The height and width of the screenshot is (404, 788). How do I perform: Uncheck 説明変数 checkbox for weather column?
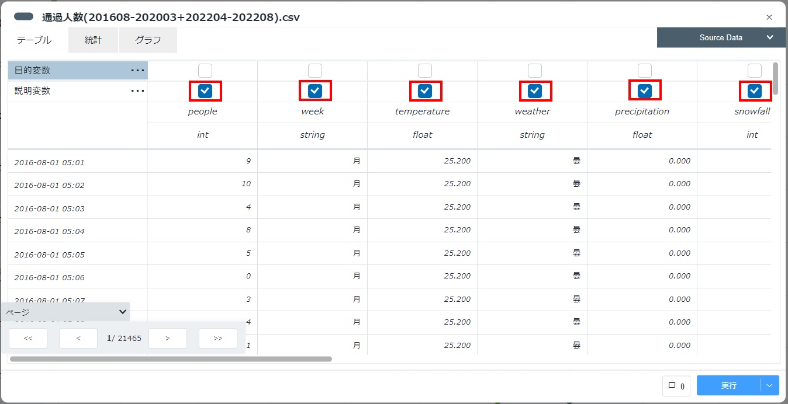pos(535,90)
